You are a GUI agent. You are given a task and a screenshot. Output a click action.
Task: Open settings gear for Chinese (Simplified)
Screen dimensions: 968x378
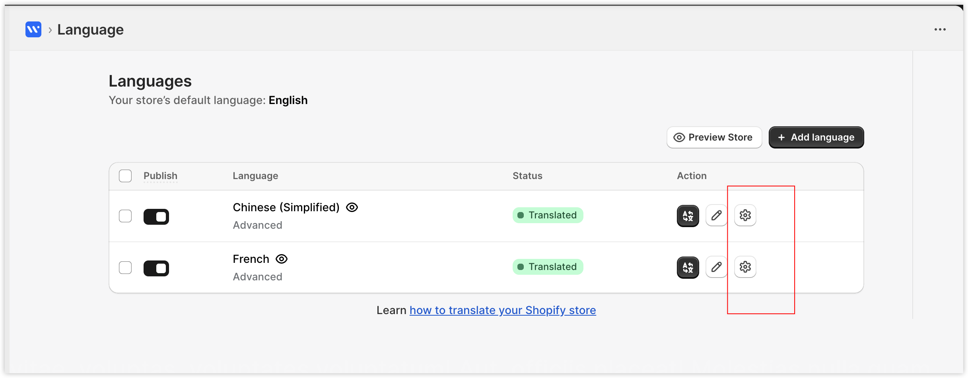coord(745,215)
